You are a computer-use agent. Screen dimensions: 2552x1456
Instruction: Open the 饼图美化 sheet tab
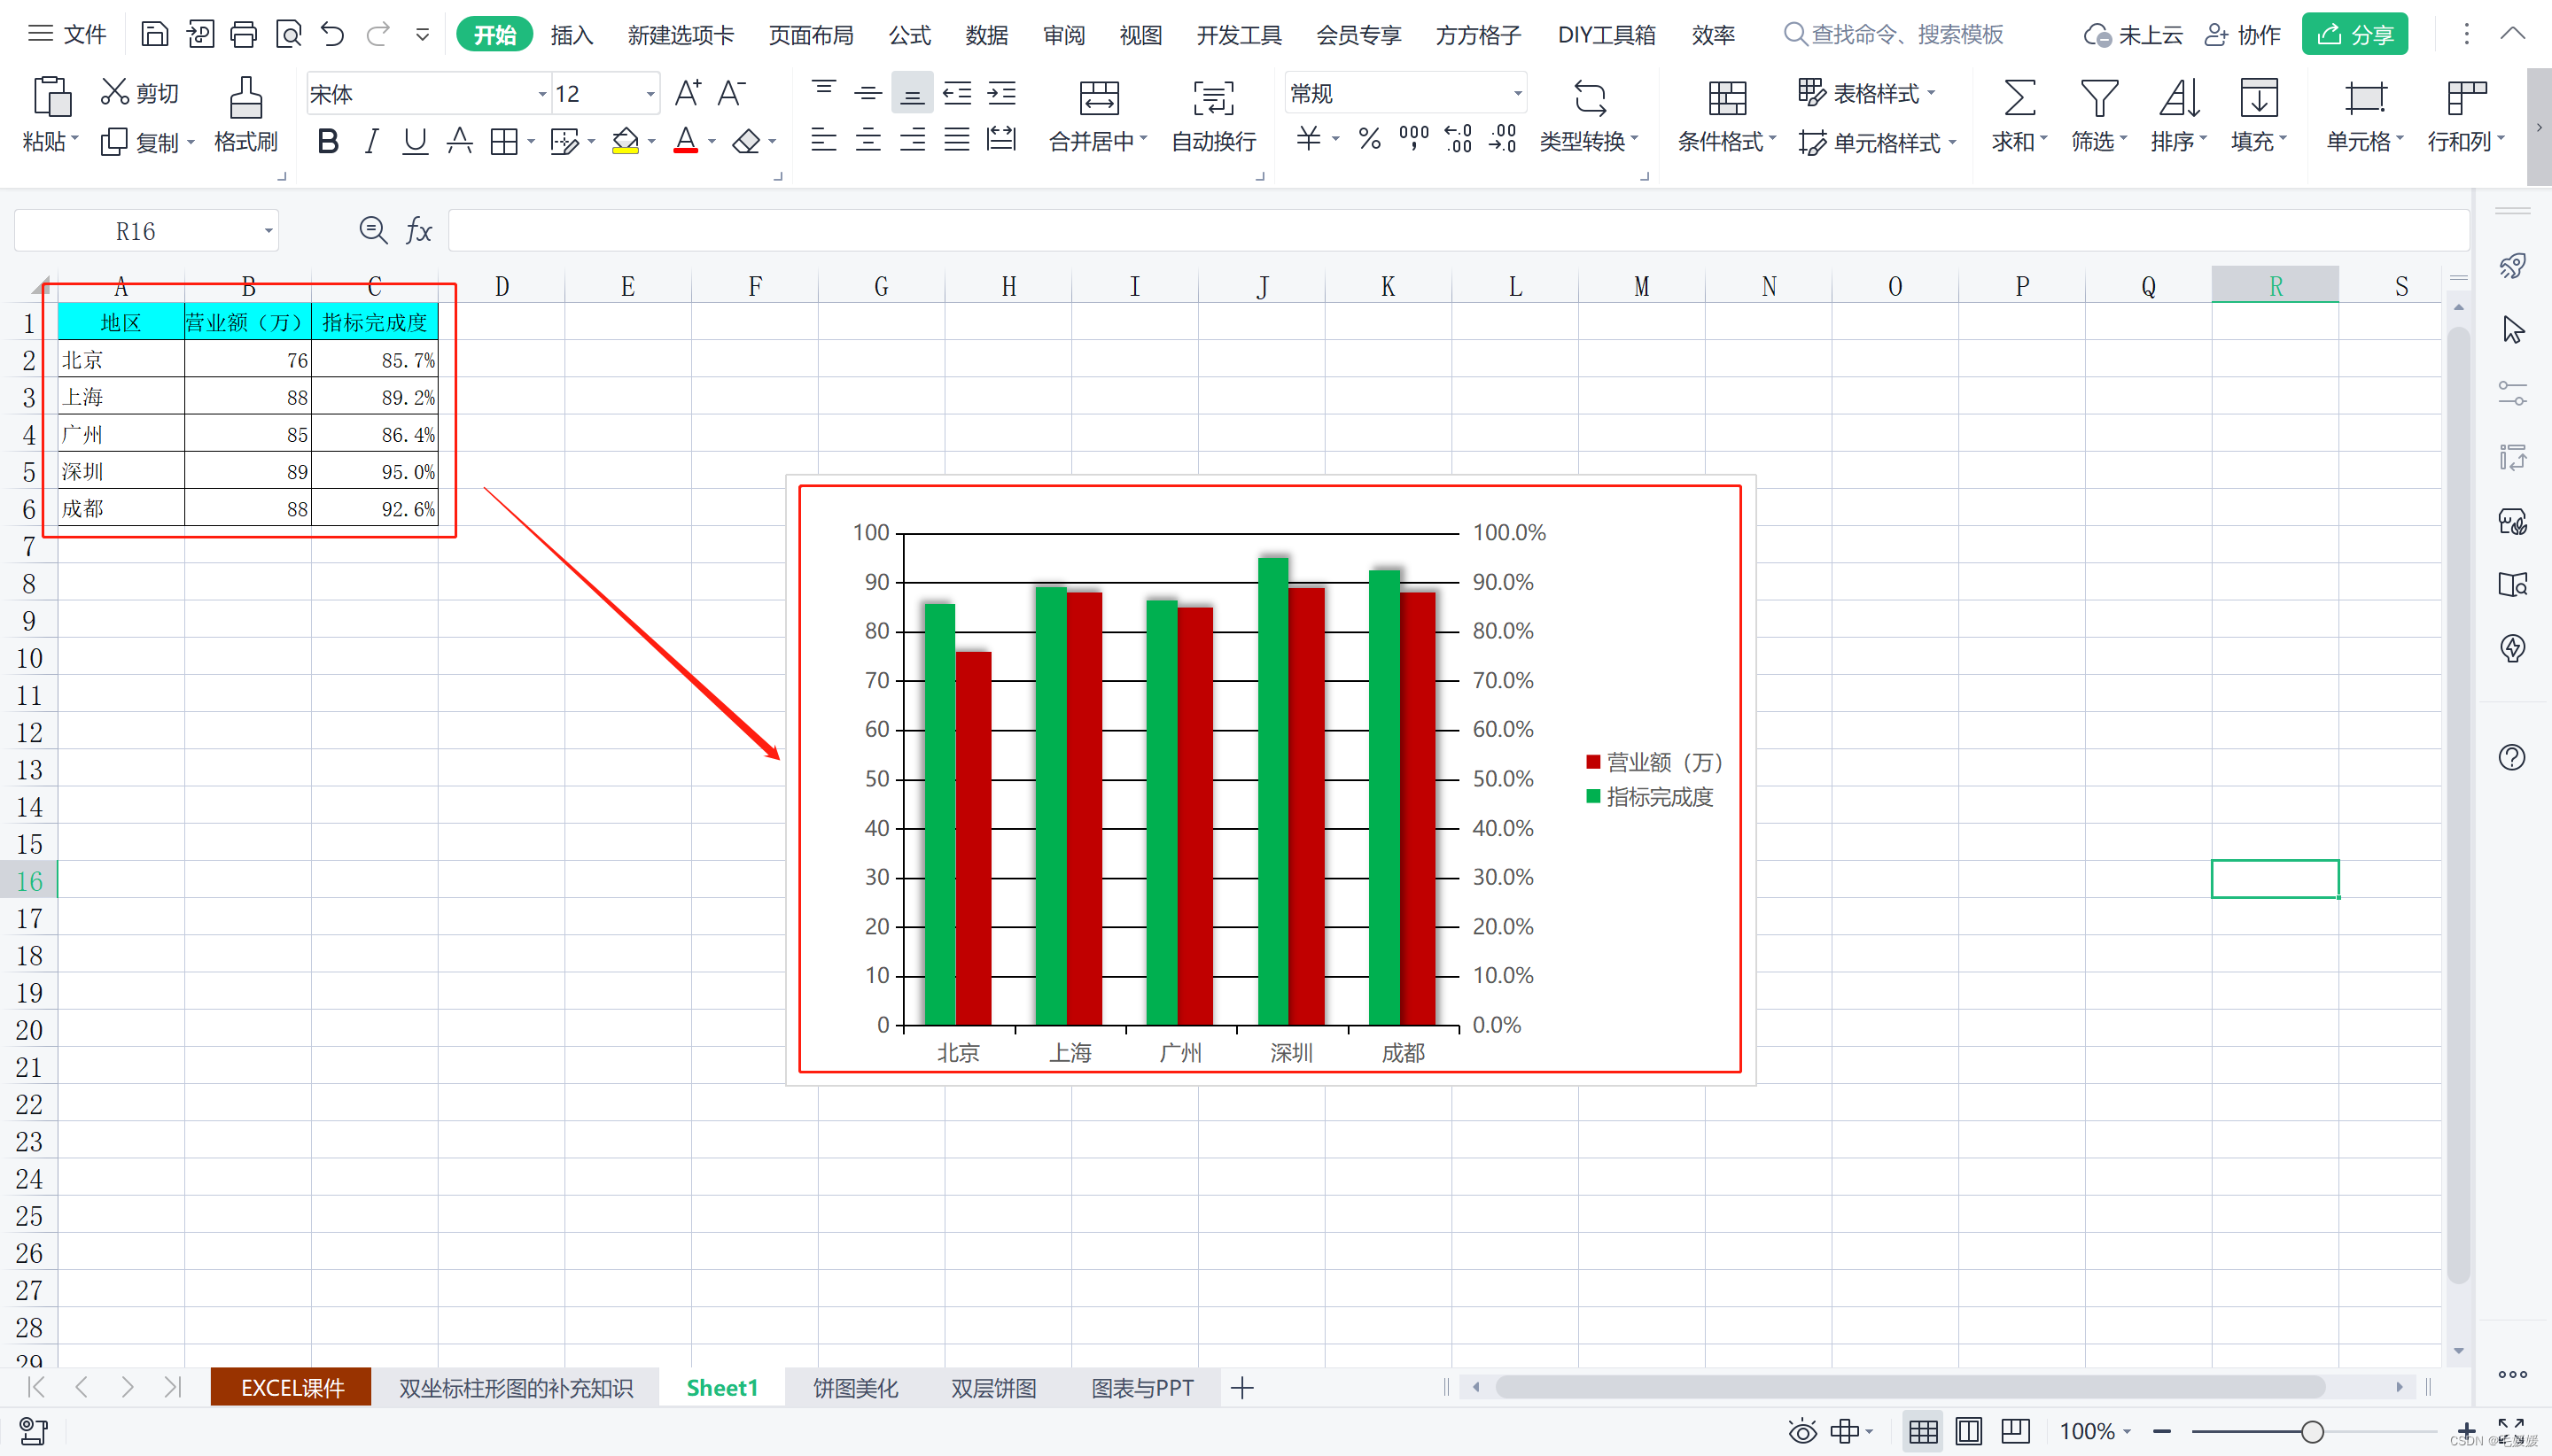[x=854, y=1387]
